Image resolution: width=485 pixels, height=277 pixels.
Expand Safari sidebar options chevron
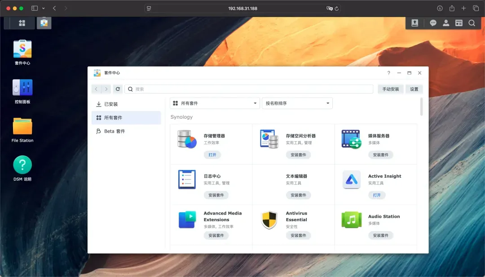(43, 9)
